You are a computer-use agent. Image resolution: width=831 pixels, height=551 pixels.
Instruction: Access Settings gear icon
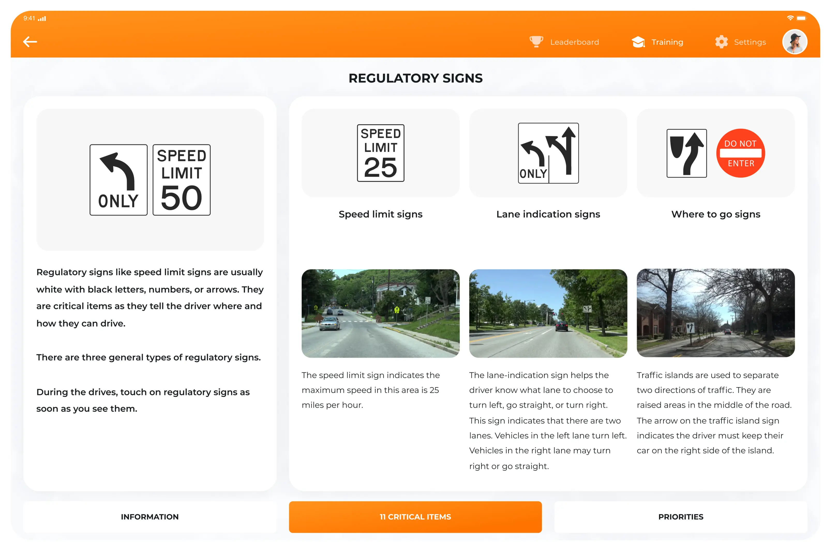[721, 42]
